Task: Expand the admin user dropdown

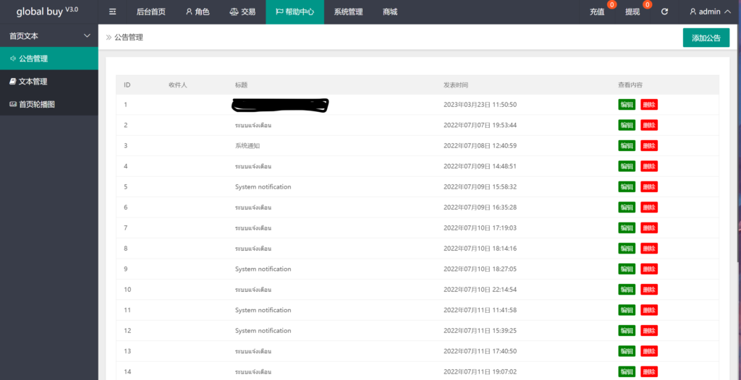Action: pos(709,12)
